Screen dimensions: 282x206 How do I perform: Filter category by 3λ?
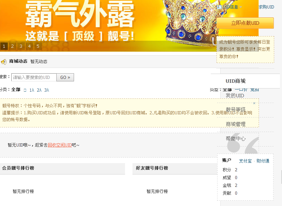tap(46, 90)
